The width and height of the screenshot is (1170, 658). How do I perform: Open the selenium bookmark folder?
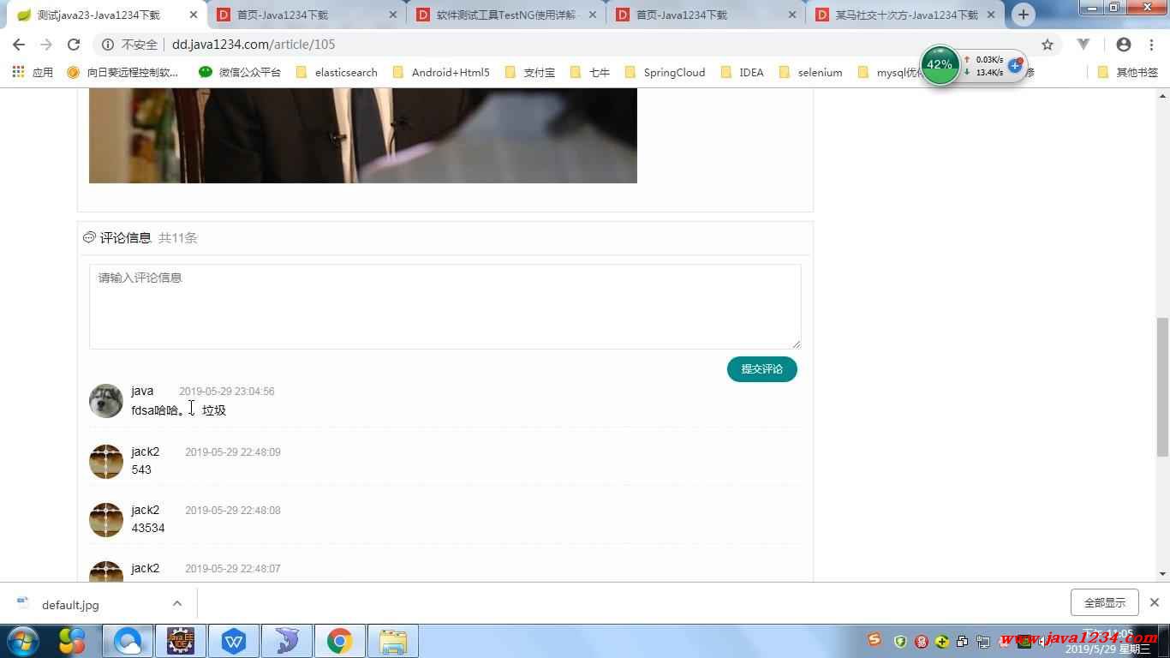pos(811,72)
